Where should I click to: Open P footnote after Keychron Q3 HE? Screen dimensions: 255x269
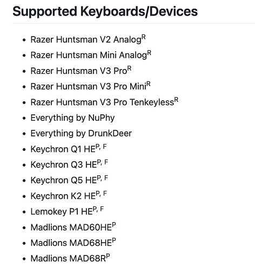(99, 163)
